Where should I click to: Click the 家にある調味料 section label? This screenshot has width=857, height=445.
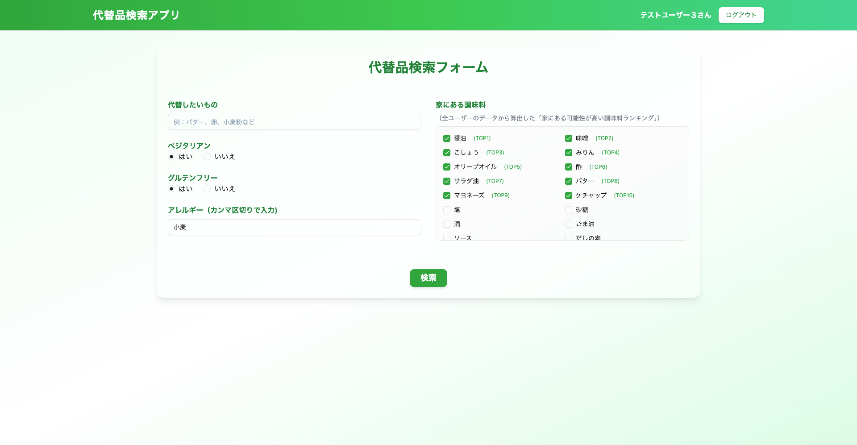click(461, 105)
